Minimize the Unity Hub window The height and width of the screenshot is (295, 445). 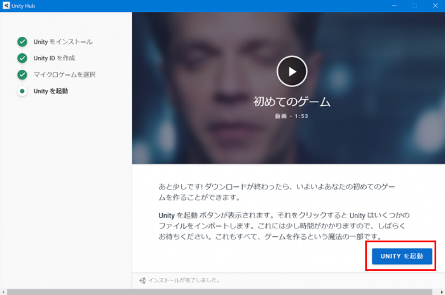tap(394, 5)
